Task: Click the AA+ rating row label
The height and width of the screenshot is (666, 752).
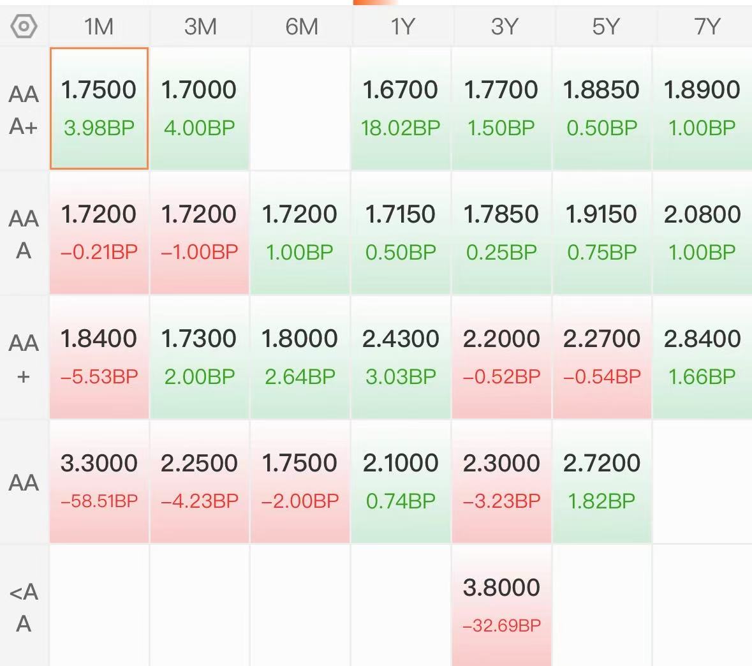Action: pos(24,359)
